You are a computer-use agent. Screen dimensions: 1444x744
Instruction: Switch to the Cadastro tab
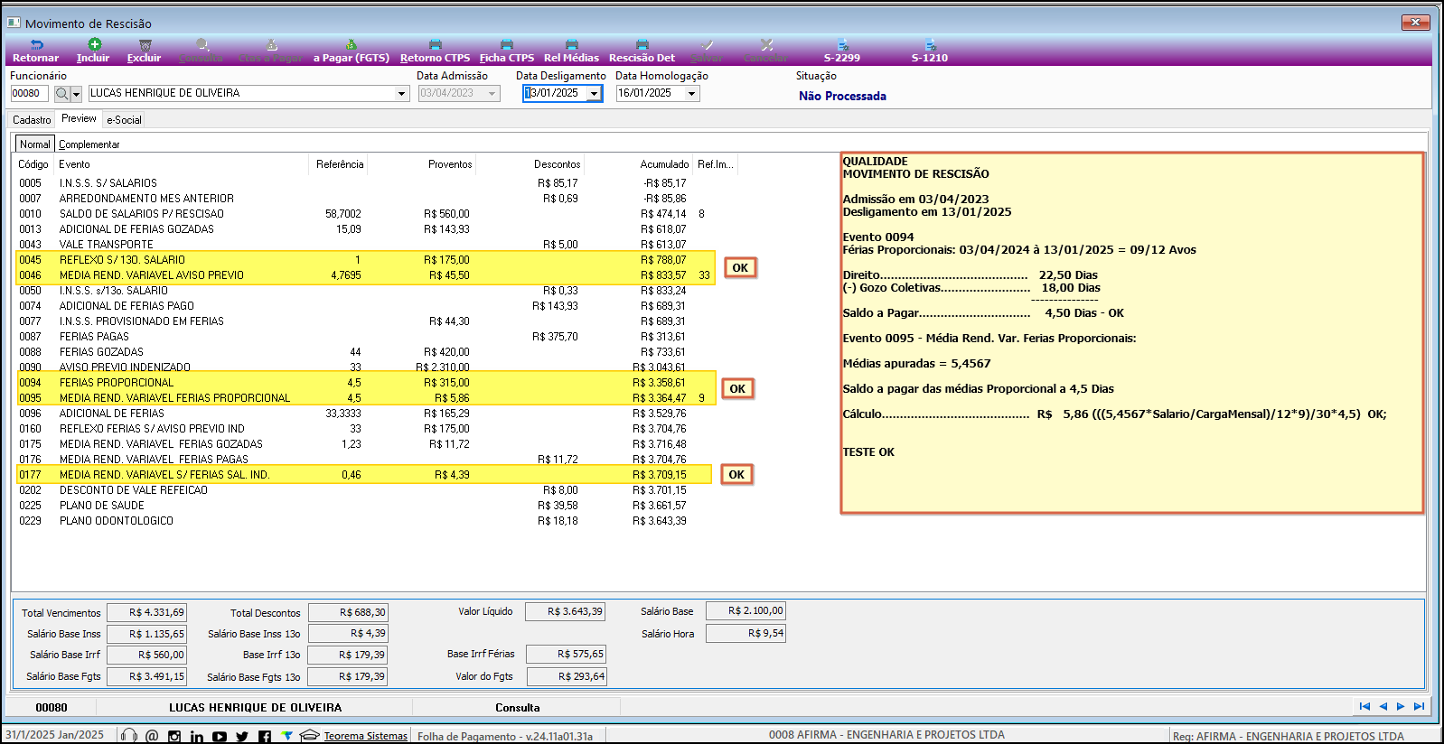pos(32,119)
